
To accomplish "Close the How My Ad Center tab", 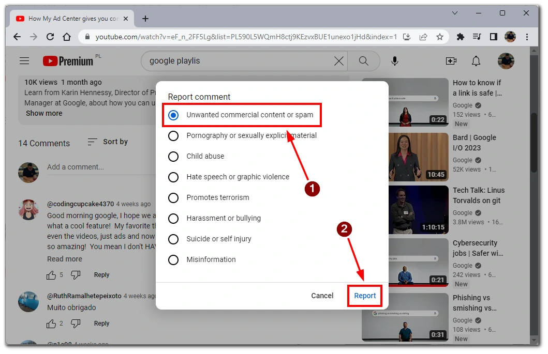I will [x=126, y=19].
